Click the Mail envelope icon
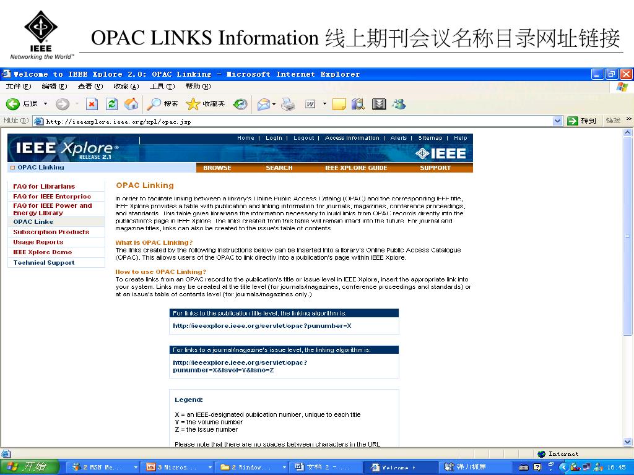The width and height of the screenshot is (634, 475). (x=263, y=104)
